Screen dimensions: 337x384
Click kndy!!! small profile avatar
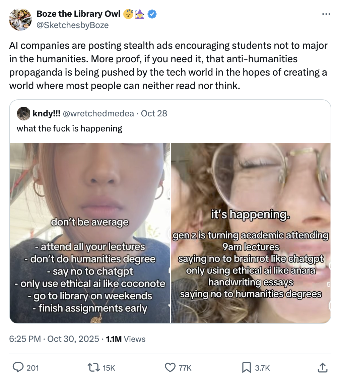(23, 113)
